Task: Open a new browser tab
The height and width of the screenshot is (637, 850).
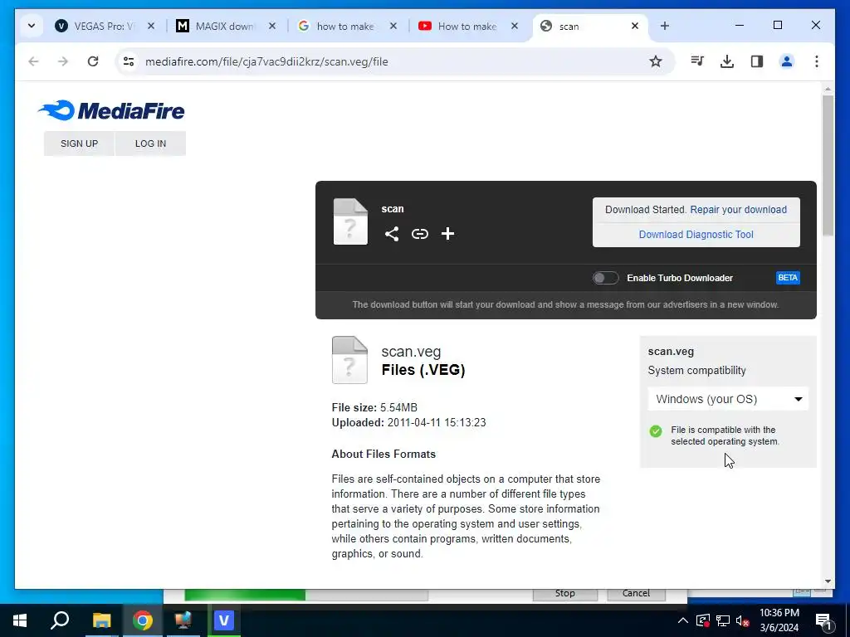Action: pos(665,26)
